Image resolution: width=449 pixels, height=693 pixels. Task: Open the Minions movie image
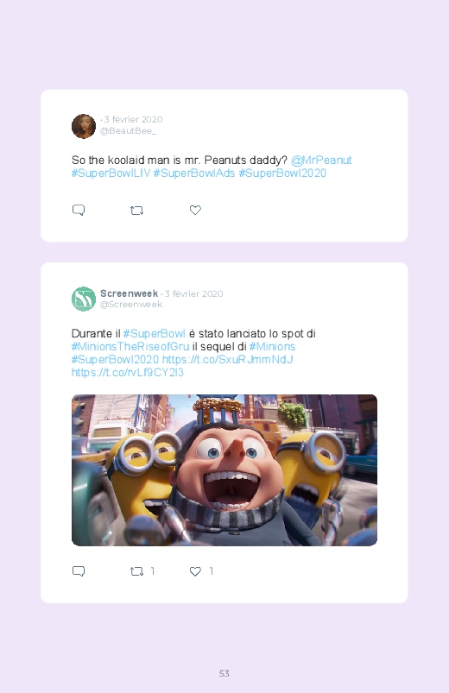click(224, 470)
